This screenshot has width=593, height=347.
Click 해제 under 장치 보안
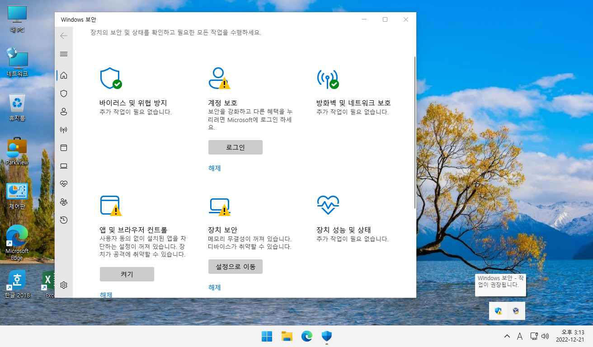215,287
